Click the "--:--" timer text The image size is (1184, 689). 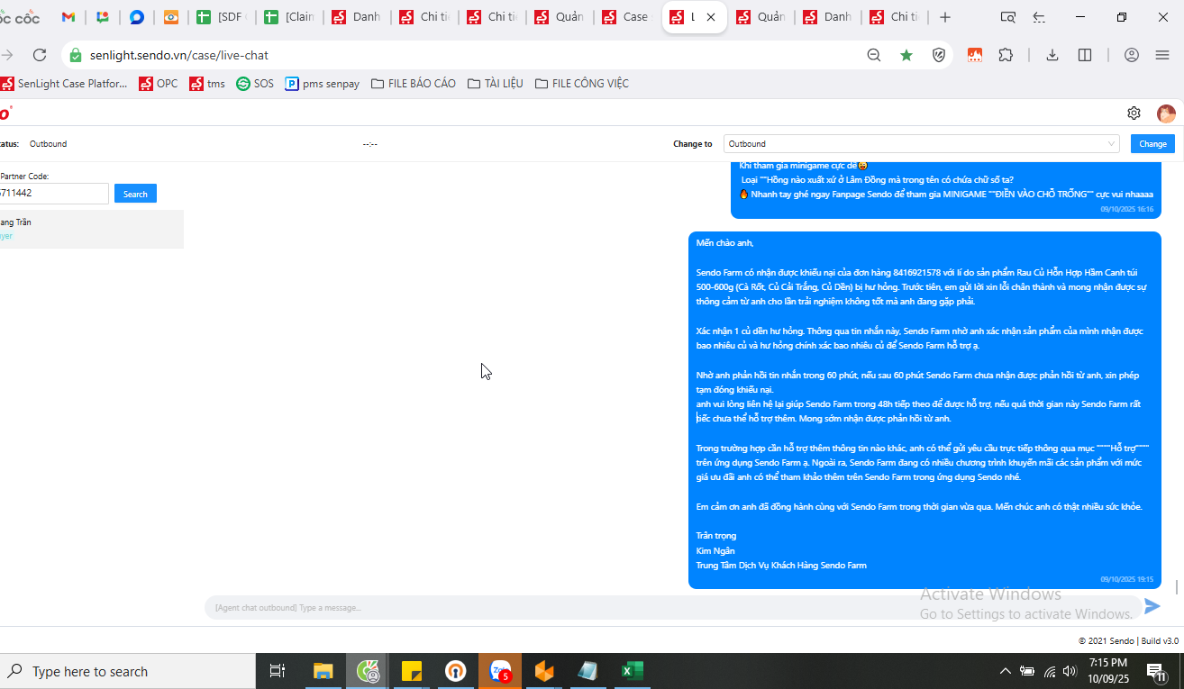point(369,144)
